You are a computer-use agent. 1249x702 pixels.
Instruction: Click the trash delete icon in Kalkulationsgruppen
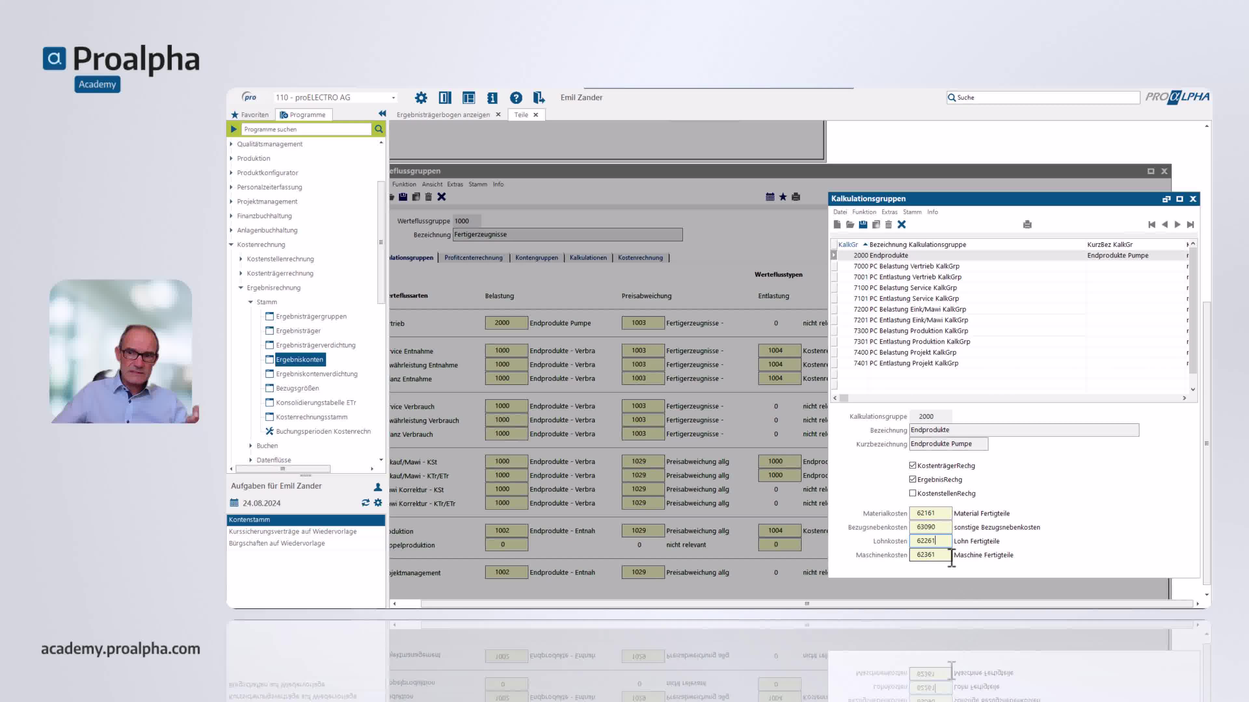pyautogui.click(x=888, y=224)
